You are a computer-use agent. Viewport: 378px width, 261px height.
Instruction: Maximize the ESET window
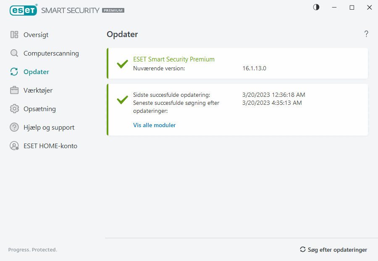352,8
